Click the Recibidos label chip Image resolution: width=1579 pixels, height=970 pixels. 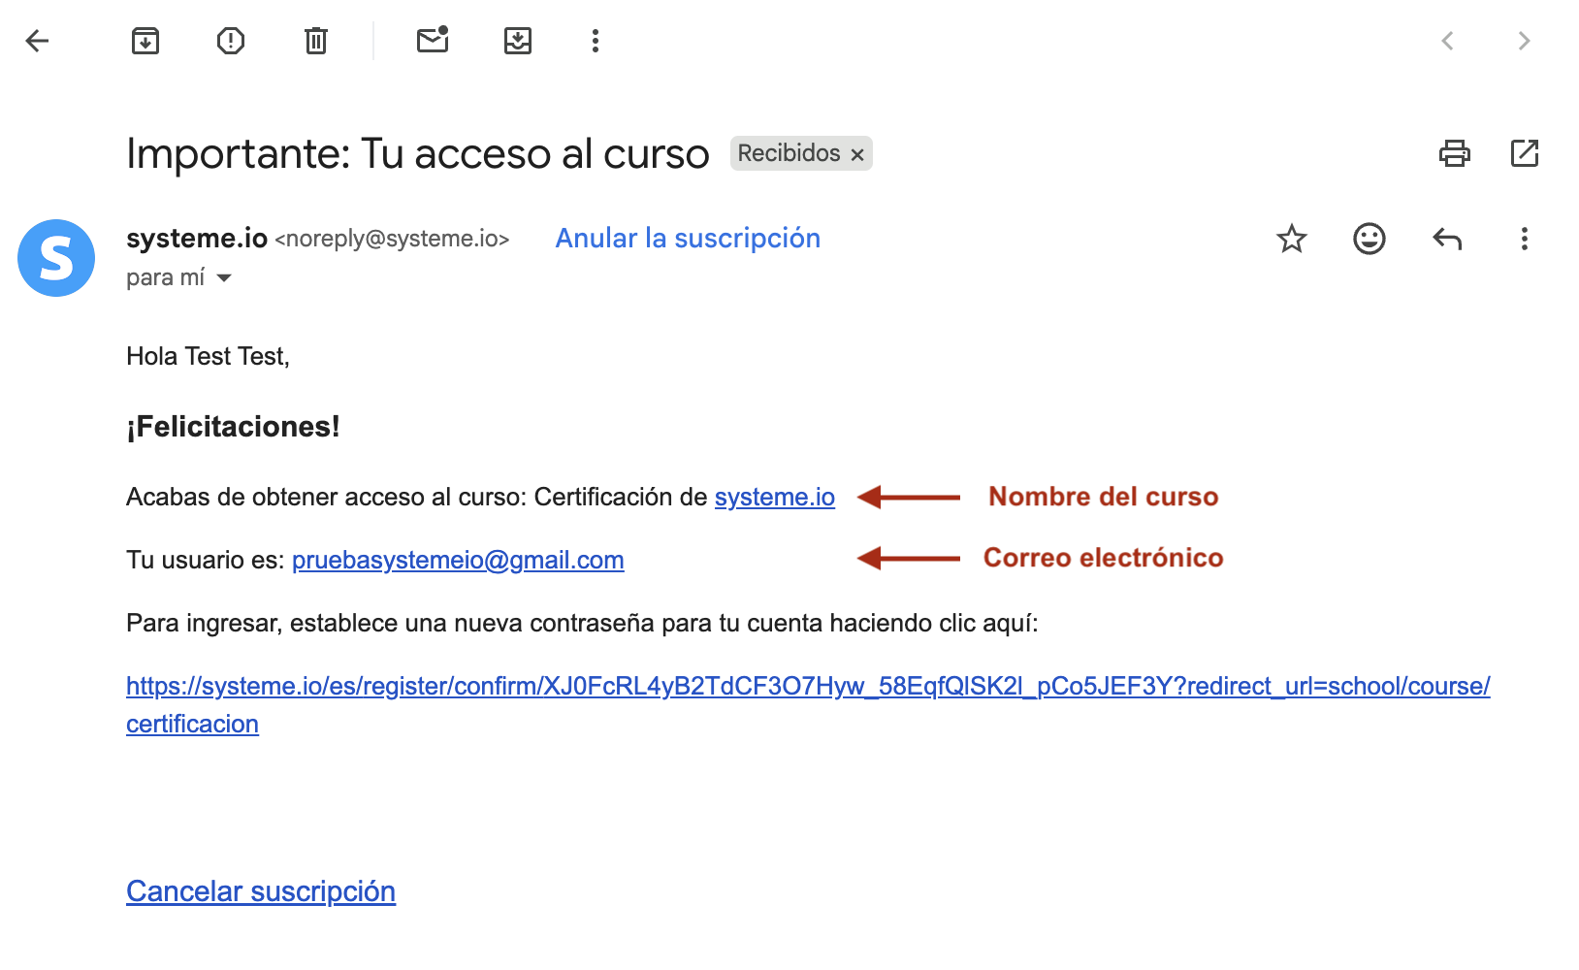789,153
